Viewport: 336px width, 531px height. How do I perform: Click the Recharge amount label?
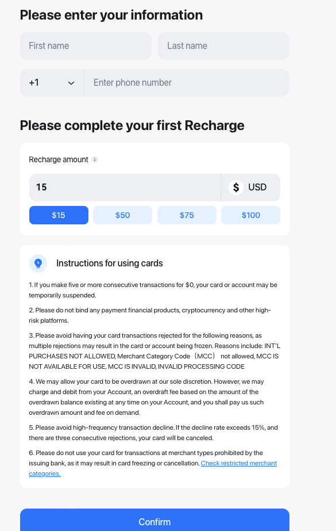(x=59, y=159)
